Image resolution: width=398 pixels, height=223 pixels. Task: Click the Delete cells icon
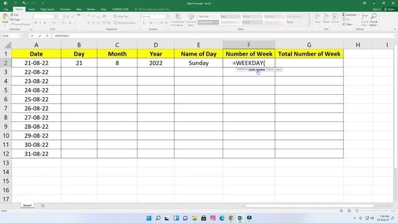point(326,17)
